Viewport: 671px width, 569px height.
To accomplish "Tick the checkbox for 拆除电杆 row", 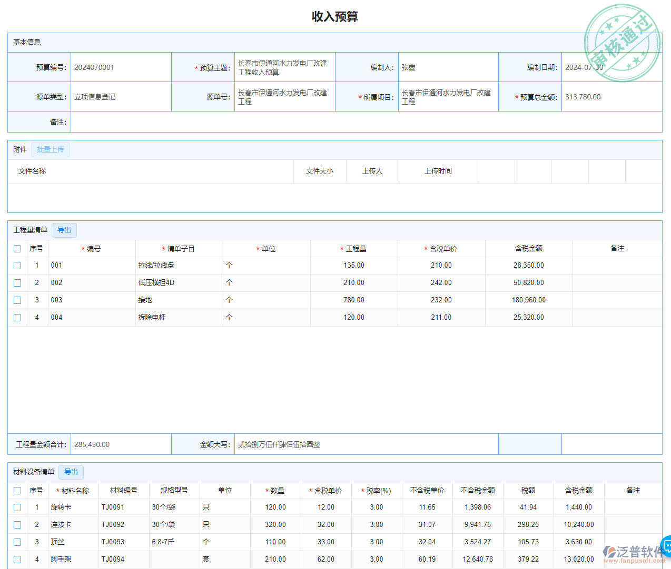I will [x=17, y=318].
